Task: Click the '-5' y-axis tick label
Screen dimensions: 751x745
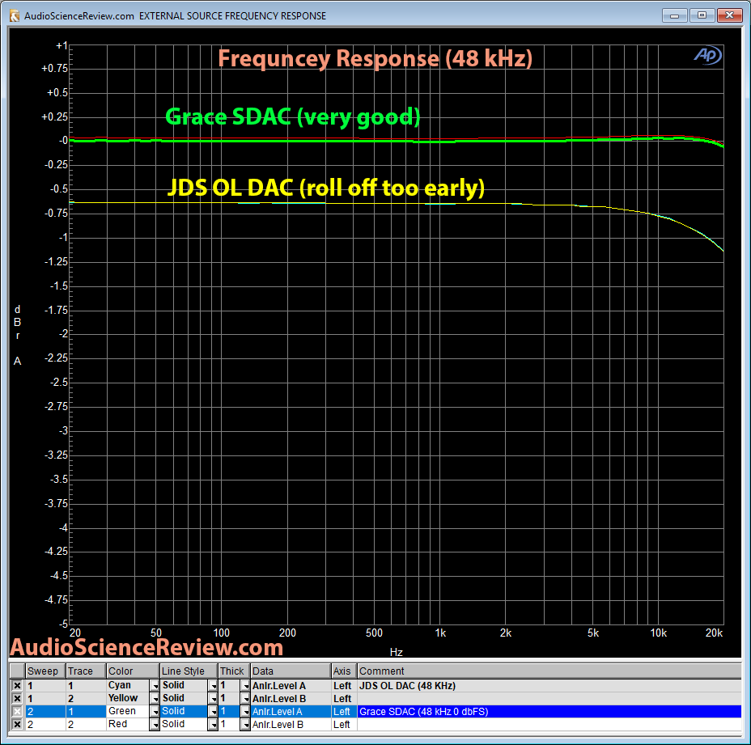Action: point(64,624)
